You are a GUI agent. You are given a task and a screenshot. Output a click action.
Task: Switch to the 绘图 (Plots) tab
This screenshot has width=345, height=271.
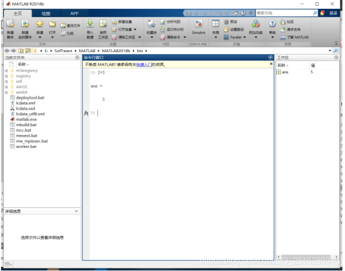(46, 13)
